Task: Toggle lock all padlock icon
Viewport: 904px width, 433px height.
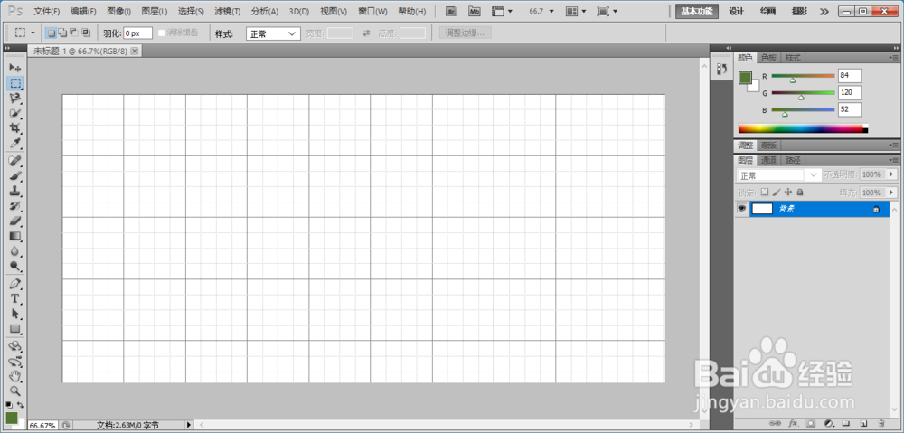Action: [x=800, y=192]
